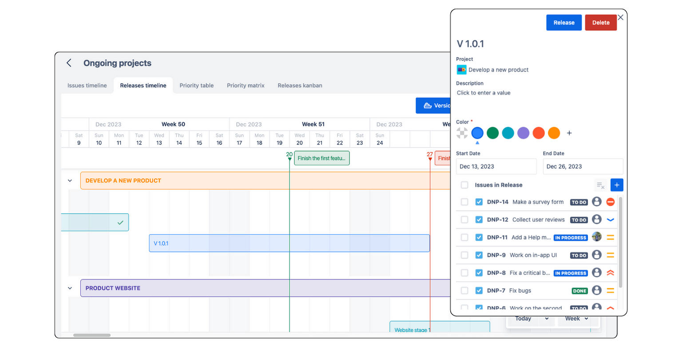The width and height of the screenshot is (682, 347).
Task: Switch to the Releases kanban tab
Action: coord(300,85)
